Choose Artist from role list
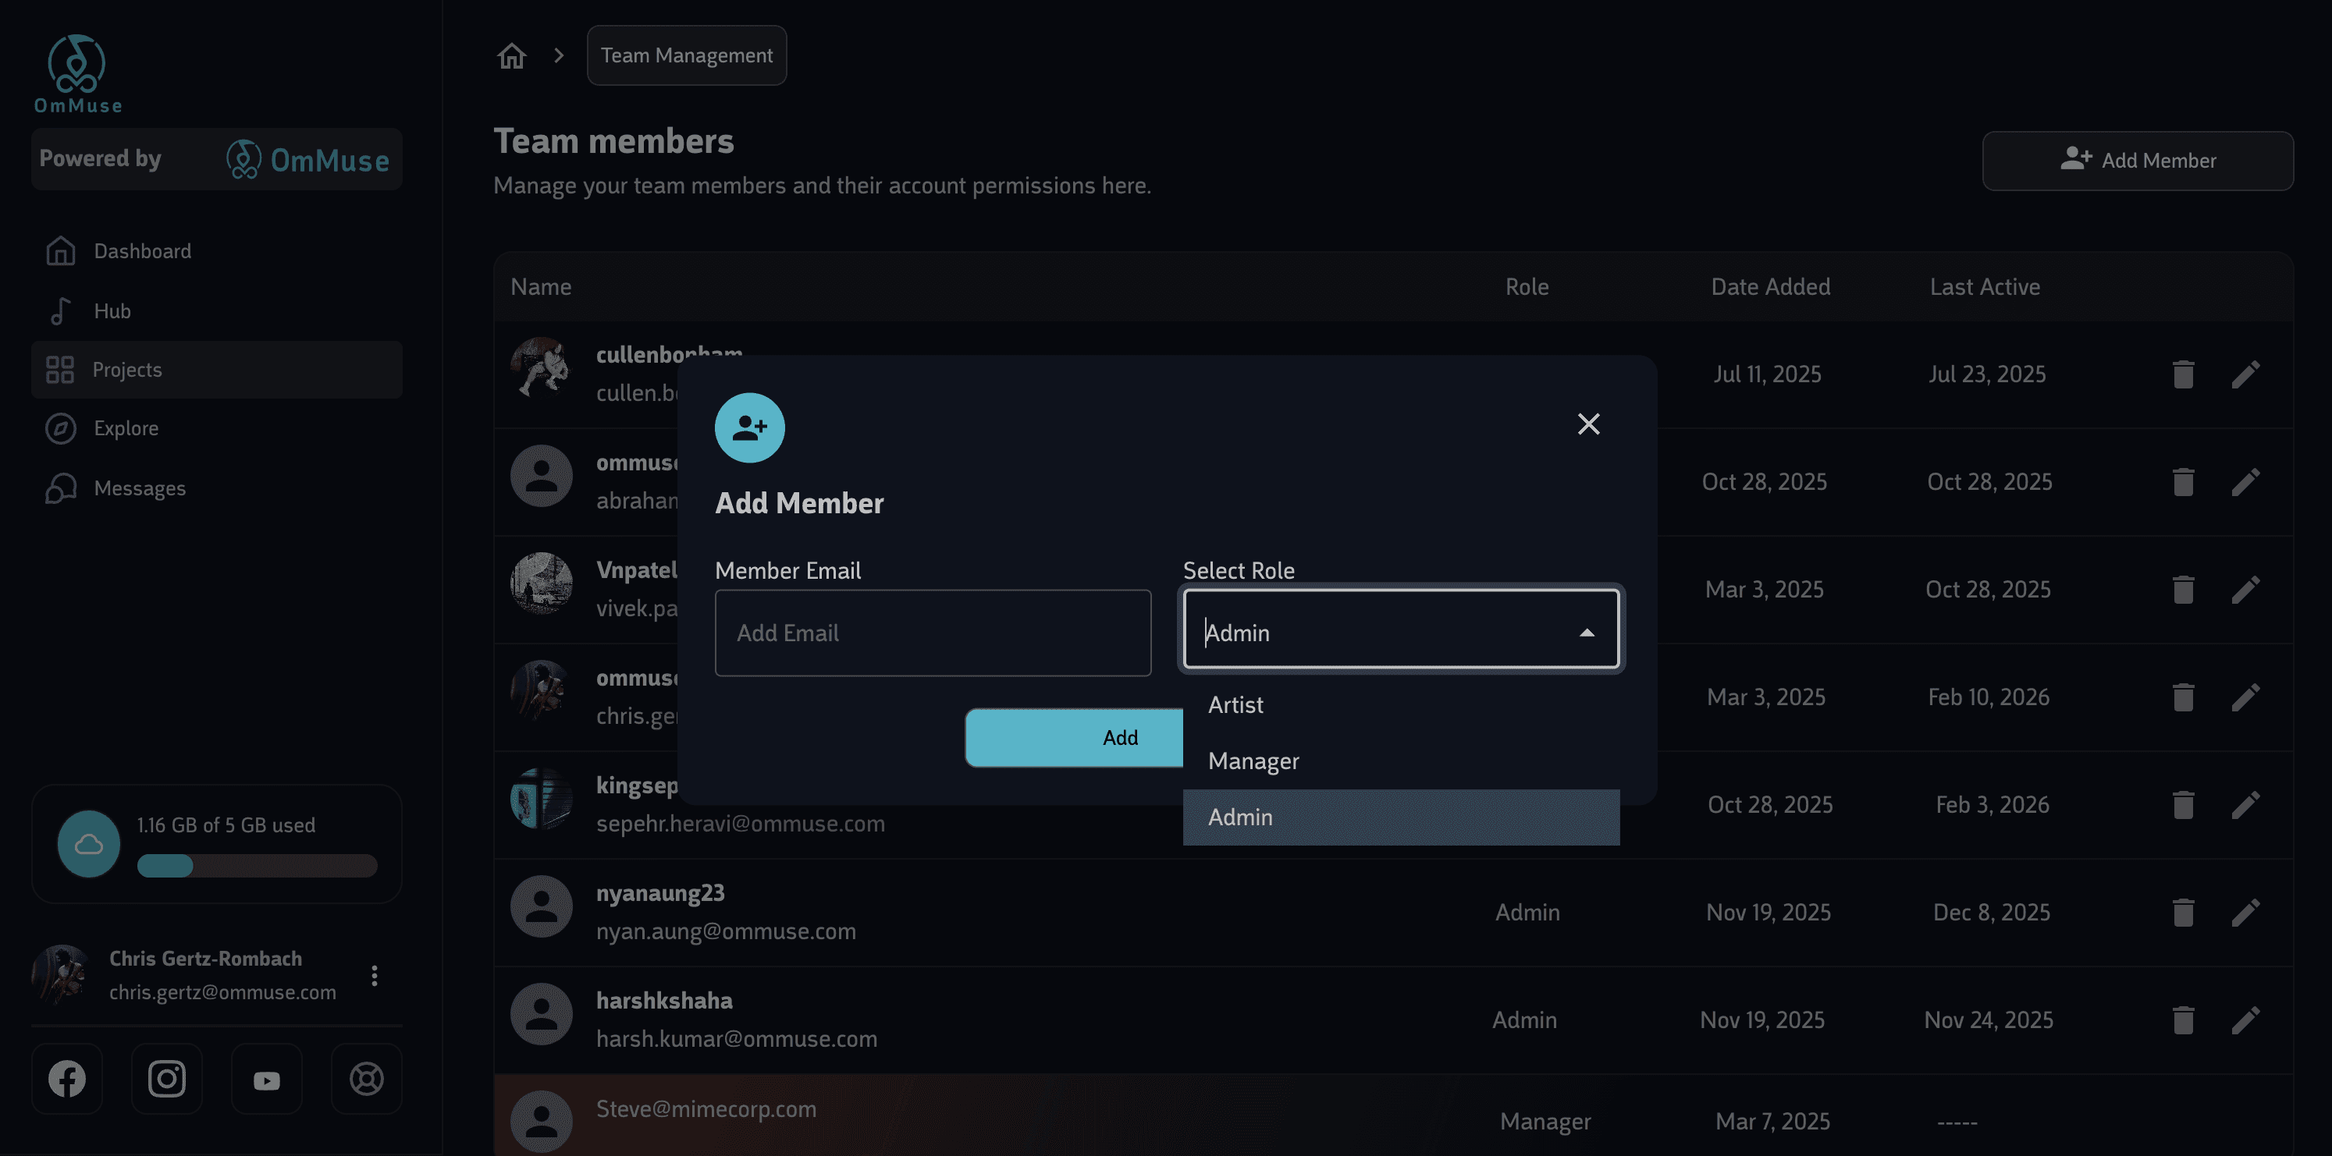The width and height of the screenshot is (2332, 1156). (1235, 704)
